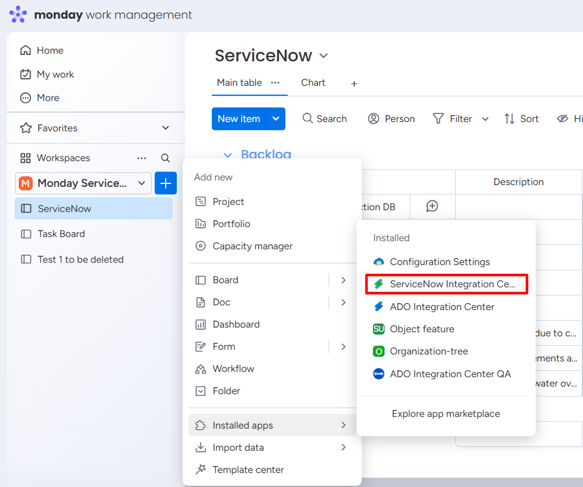Open the New item dropdown arrow
This screenshot has height=487, width=583.
click(276, 119)
